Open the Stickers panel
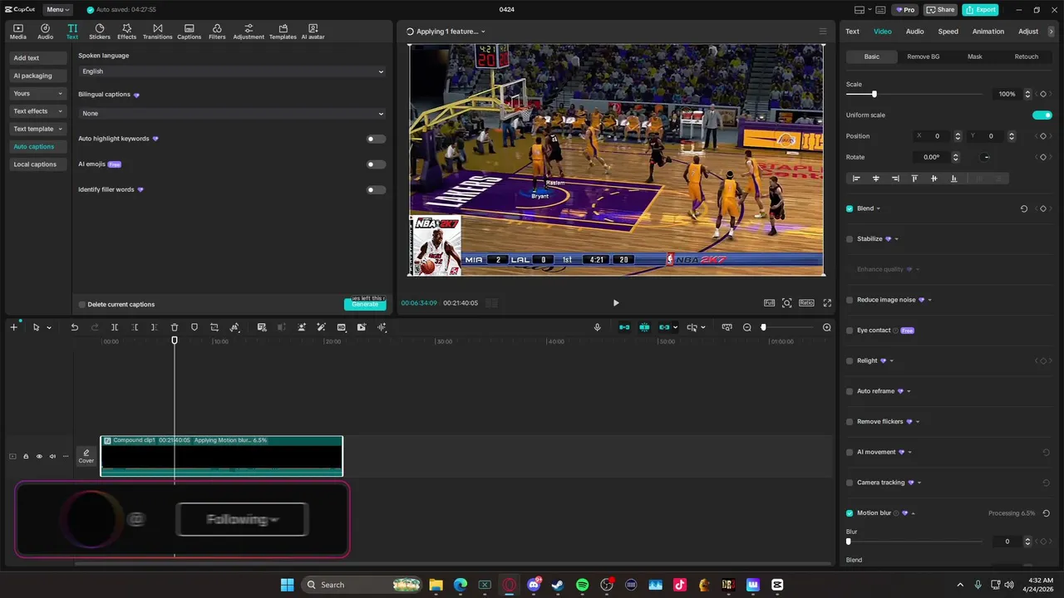1064x598 pixels. (100, 32)
